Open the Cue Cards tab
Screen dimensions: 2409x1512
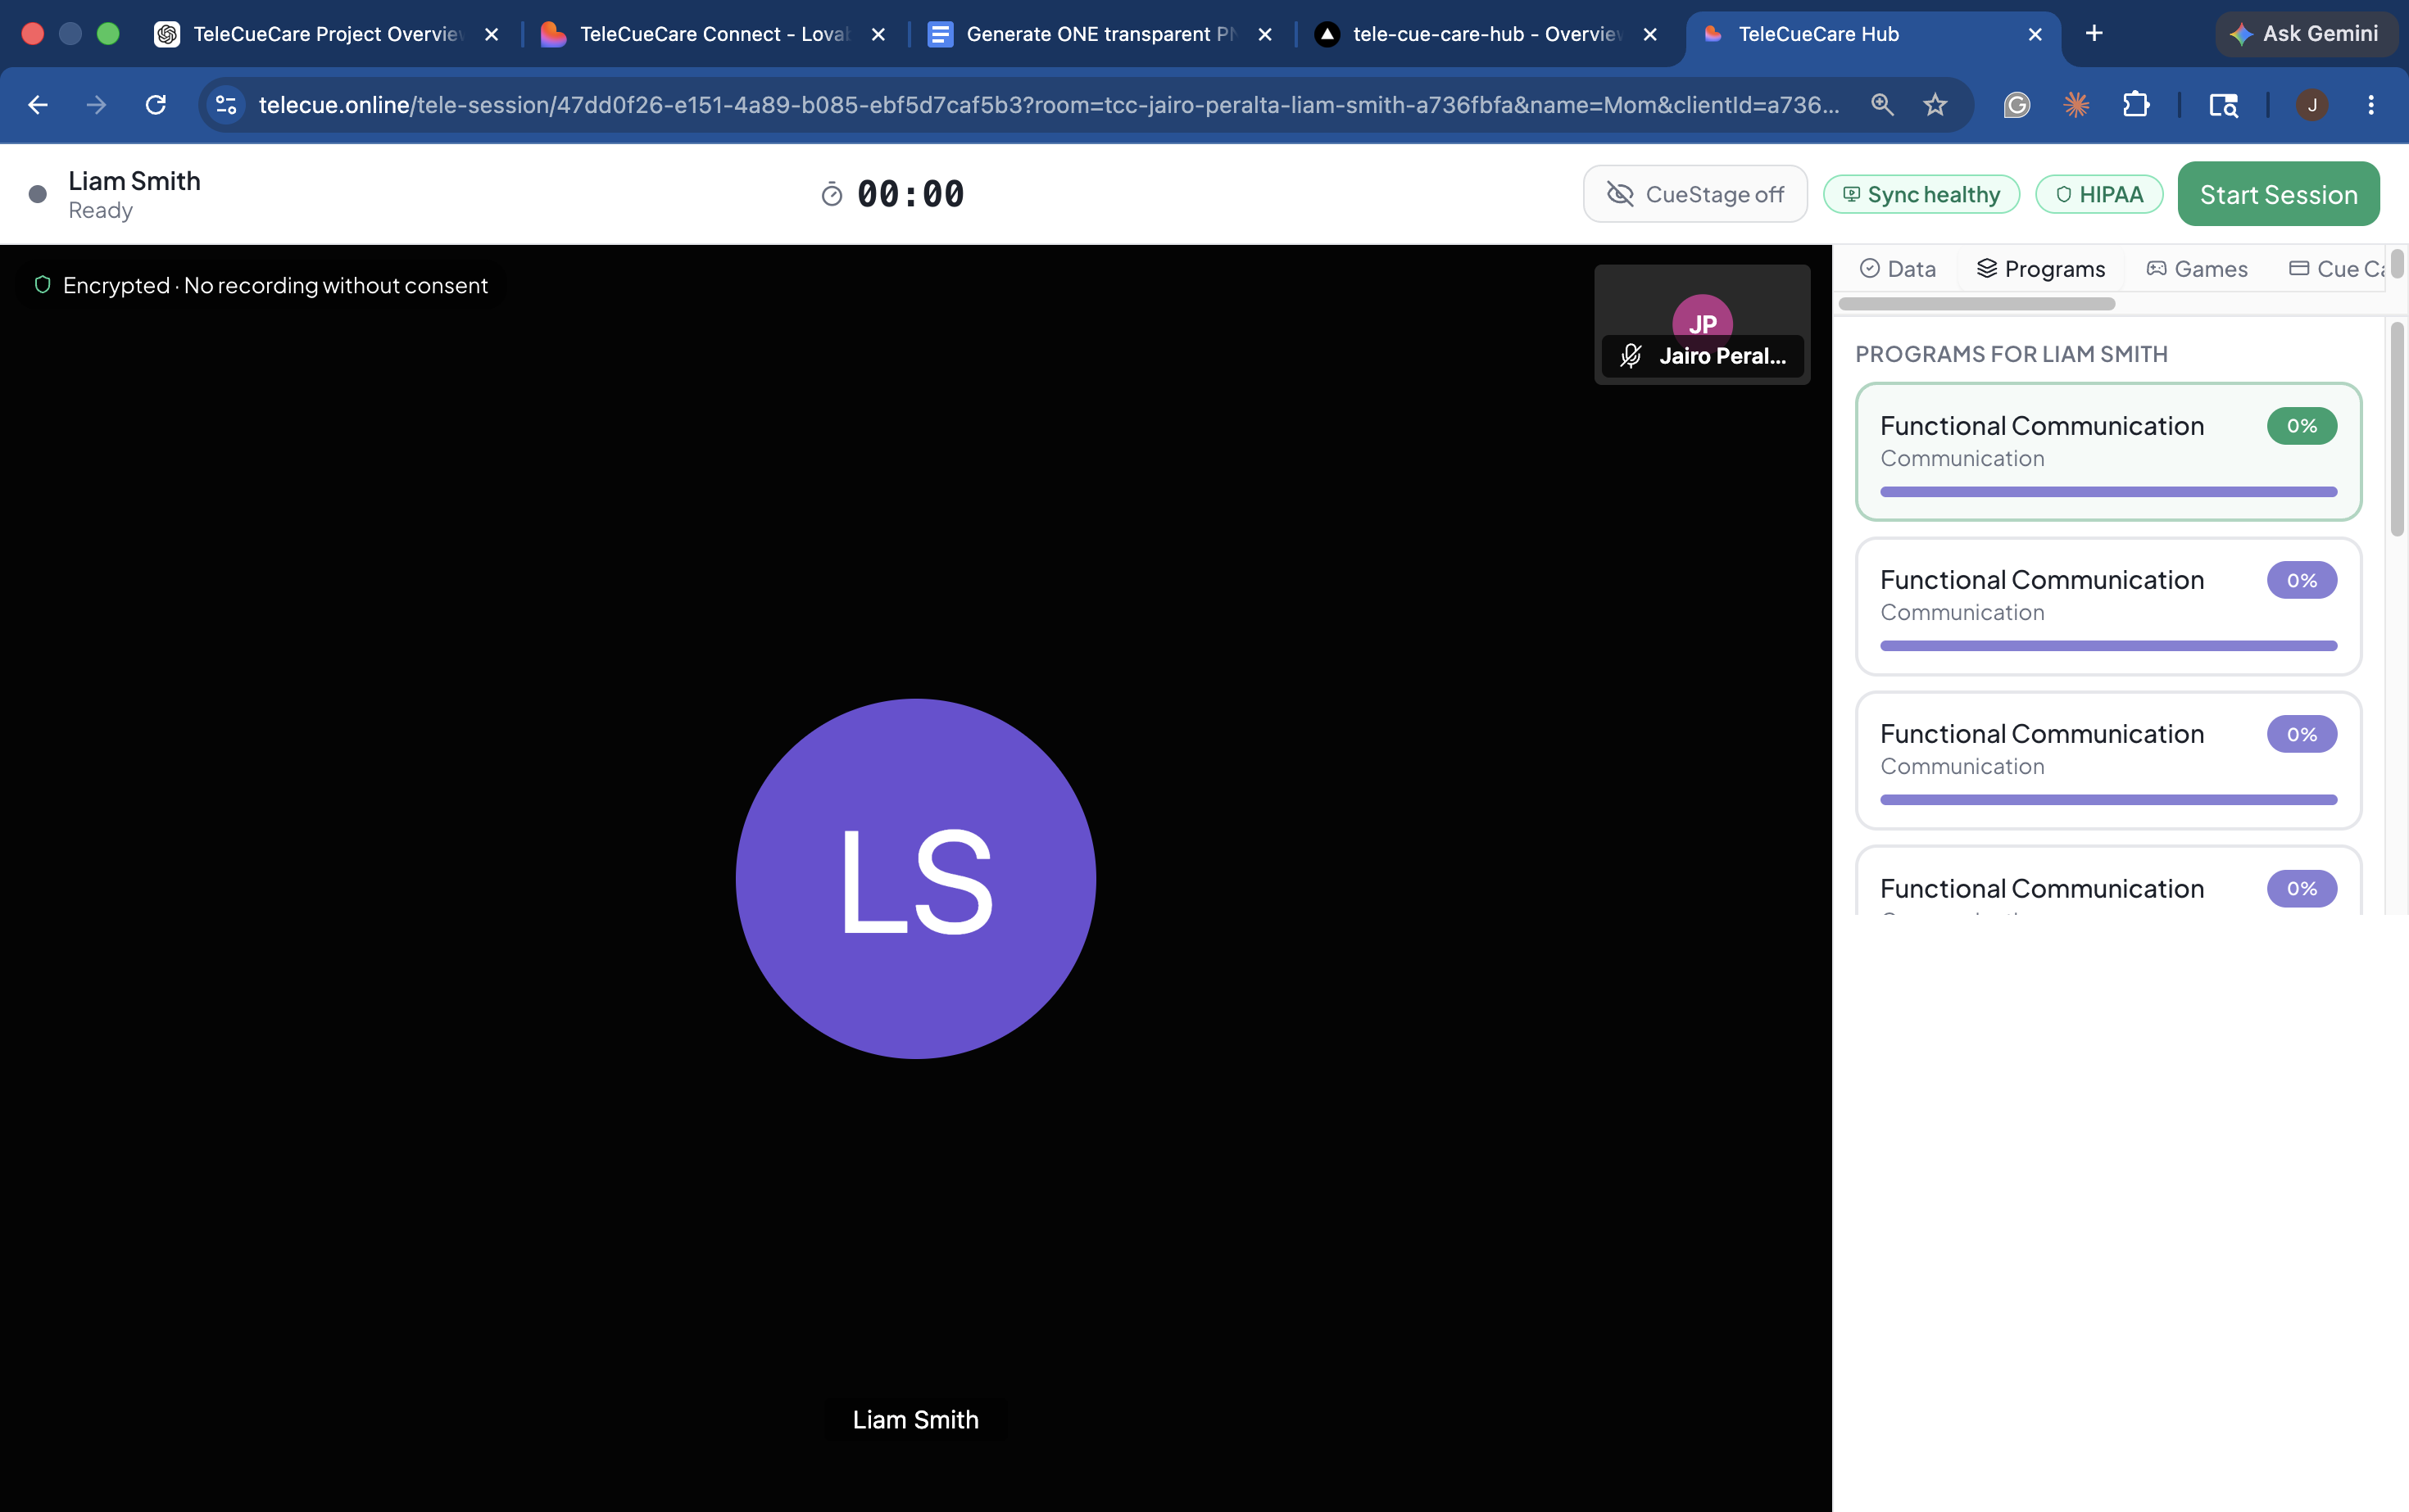coord(2337,269)
